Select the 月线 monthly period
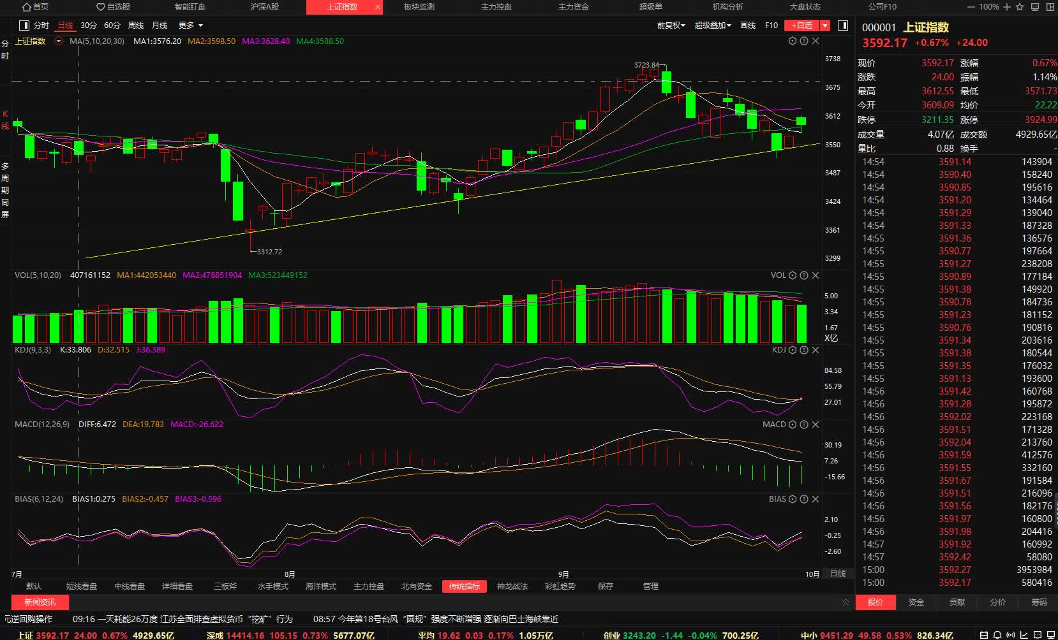Image resolution: width=1058 pixels, height=640 pixels. (x=160, y=25)
